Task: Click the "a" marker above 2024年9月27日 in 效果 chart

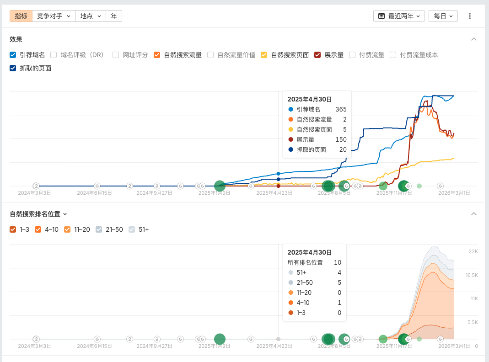Action: (157, 186)
